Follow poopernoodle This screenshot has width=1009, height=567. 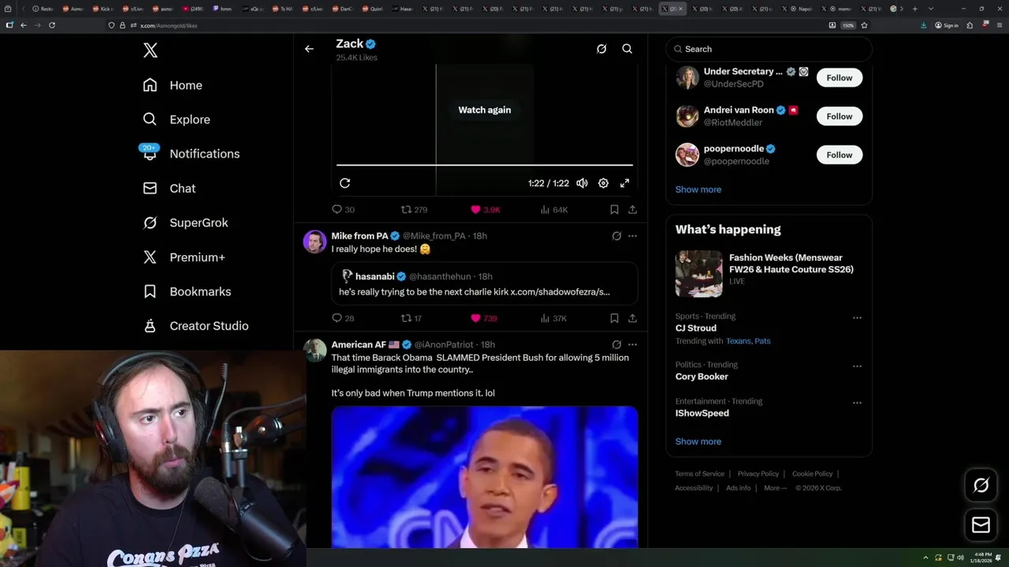840,154
